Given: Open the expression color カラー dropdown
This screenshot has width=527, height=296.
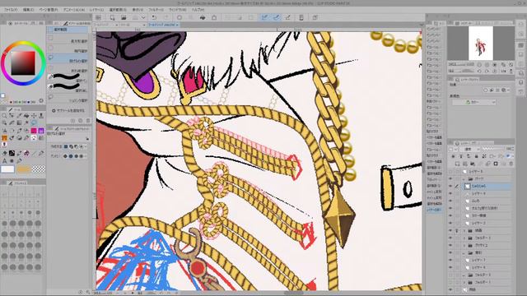Looking at the screenshot, I should point(473,102).
